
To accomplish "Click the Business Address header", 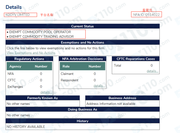I will click(122, 98).
